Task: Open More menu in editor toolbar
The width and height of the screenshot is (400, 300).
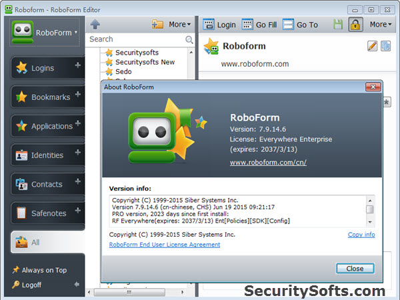Action: pyautogui.click(x=381, y=24)
